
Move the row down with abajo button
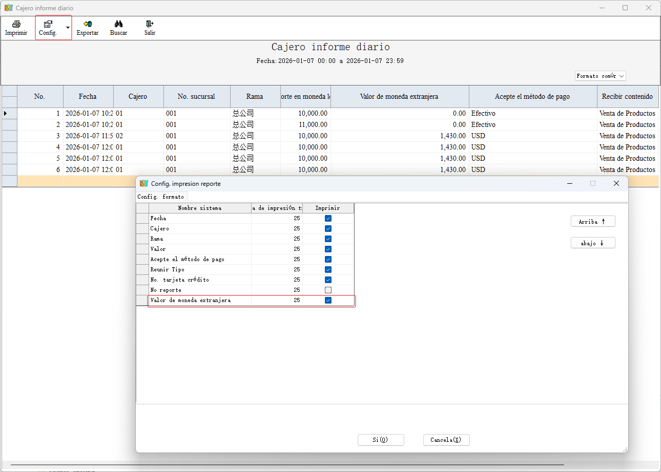[x=592, y=243]
